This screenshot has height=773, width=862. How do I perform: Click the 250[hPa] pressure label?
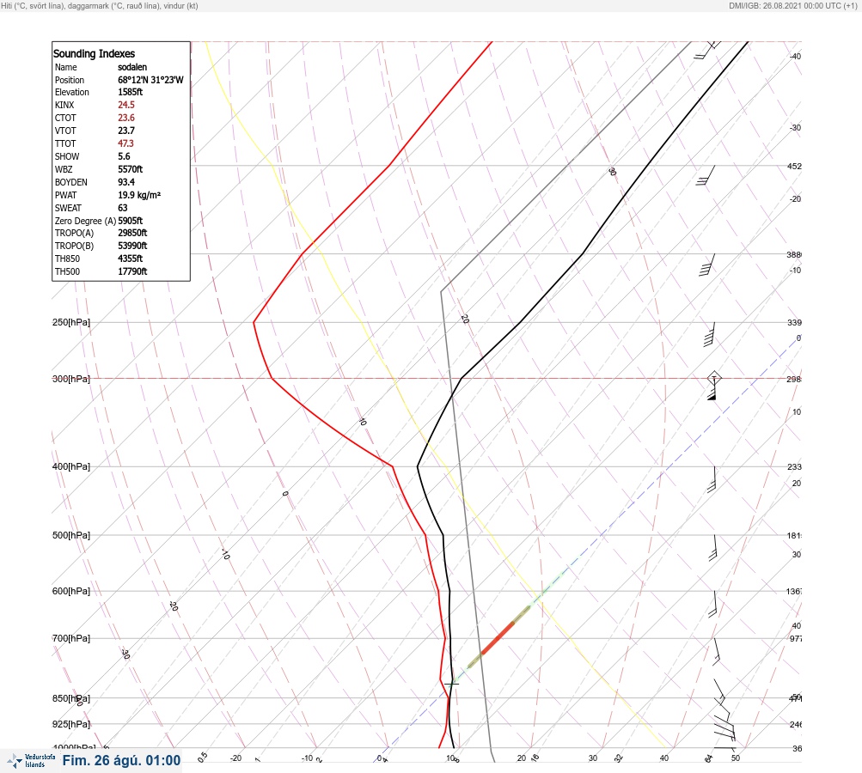(71, 322)
